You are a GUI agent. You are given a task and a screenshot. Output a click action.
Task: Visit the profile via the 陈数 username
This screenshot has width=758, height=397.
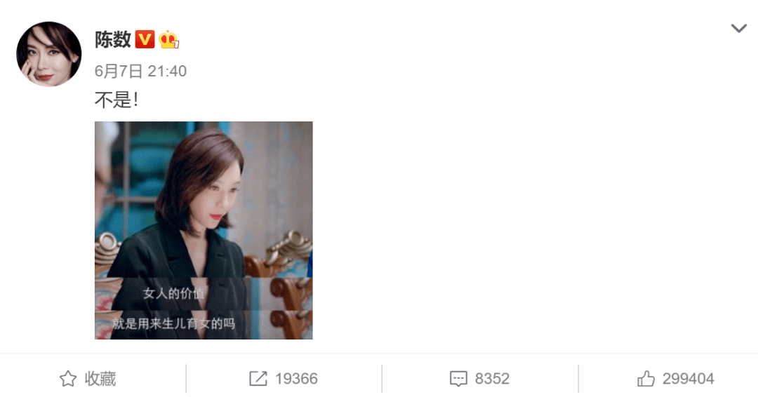pos(112,39)
